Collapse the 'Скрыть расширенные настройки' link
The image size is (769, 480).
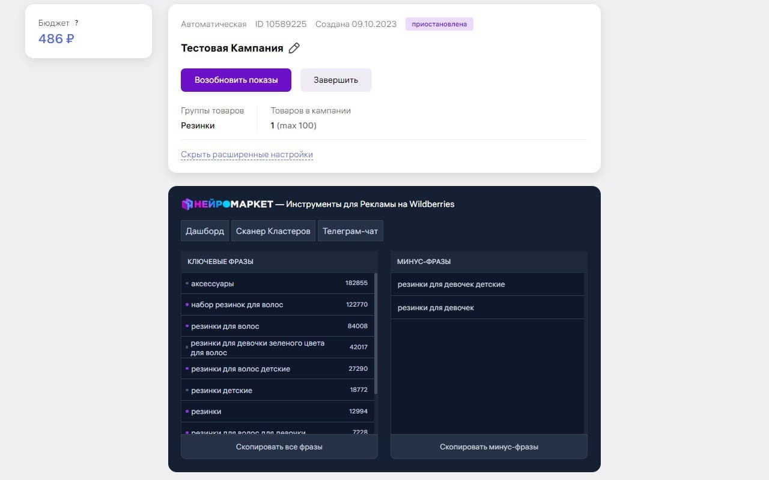coord(247,154)
